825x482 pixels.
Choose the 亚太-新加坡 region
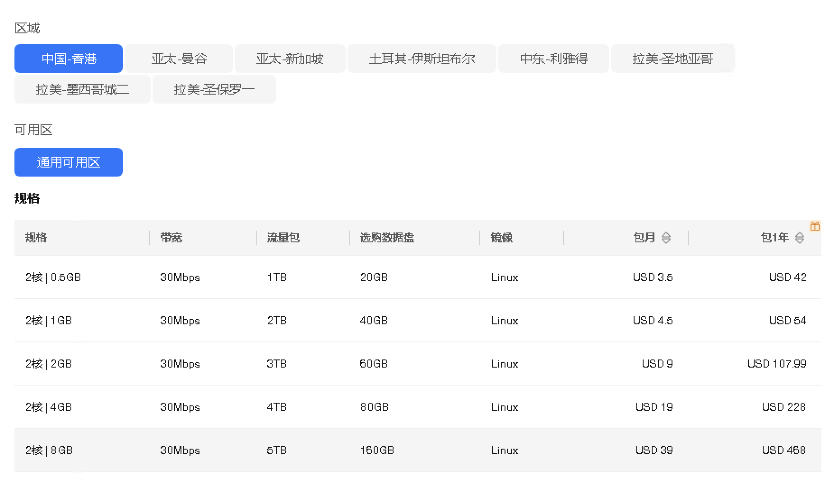[x=290, y=59]
